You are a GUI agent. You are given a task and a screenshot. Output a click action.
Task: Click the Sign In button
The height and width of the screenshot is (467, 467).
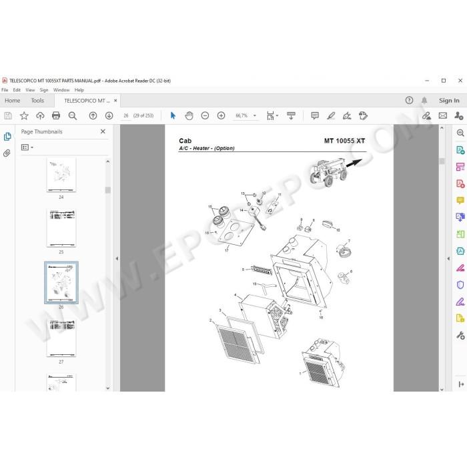[x=449, y=100]
